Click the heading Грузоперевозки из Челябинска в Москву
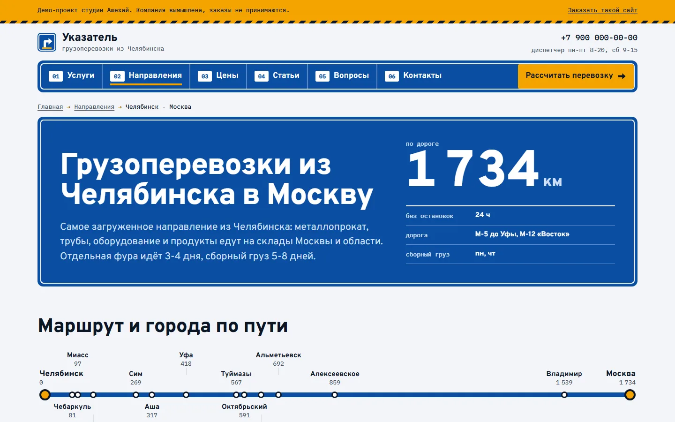 click(217, 180)
